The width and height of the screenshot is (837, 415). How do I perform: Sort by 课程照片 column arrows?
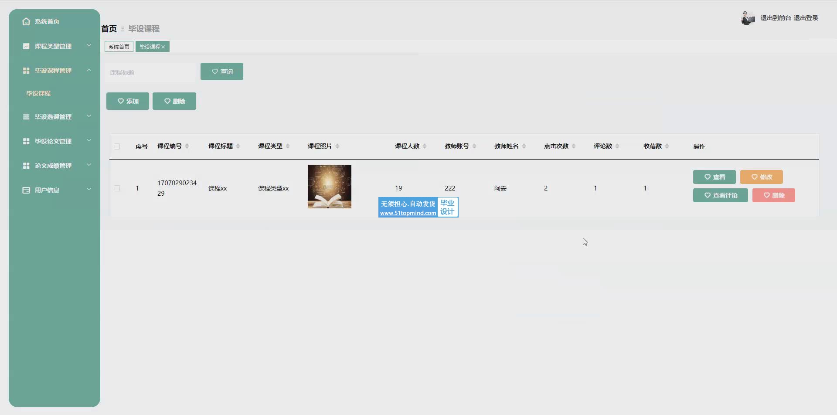[x=337, y=146]
